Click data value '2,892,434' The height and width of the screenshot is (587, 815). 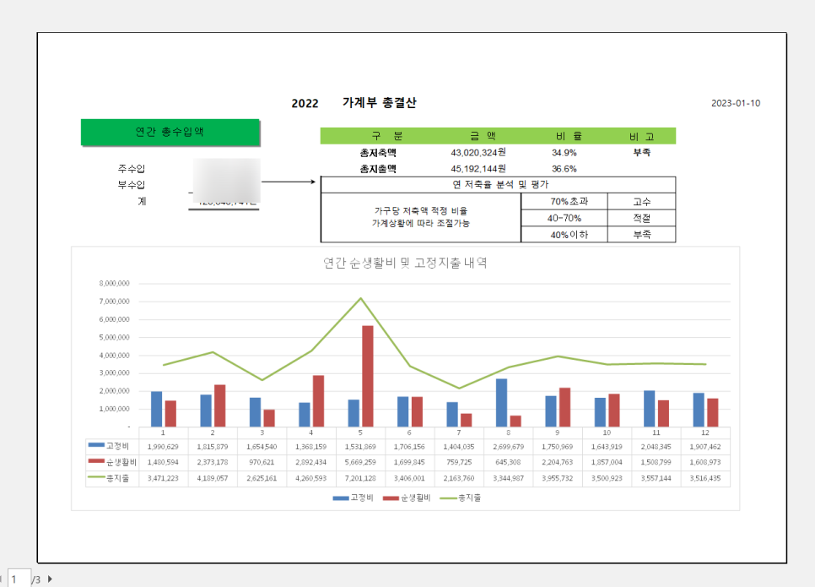pos(310,462)
